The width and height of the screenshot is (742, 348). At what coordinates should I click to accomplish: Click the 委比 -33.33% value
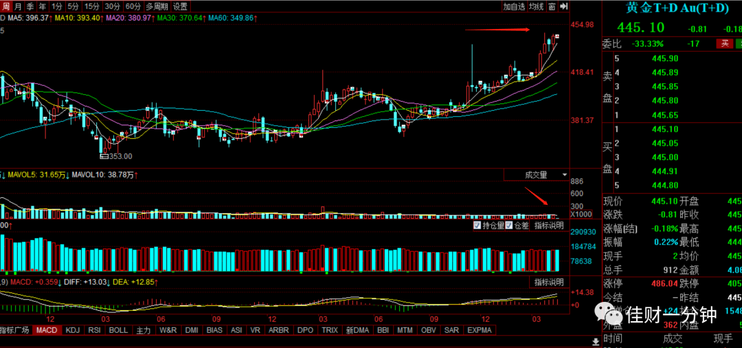648,44
